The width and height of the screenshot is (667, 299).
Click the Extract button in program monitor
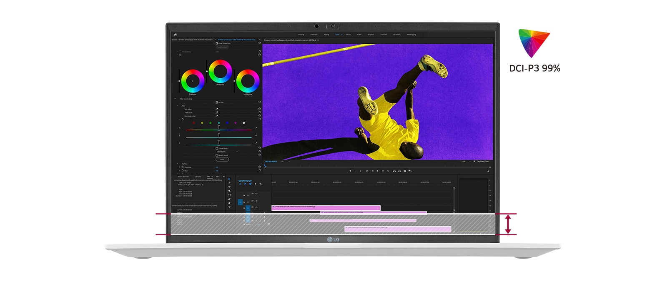(x=399, y=171)
